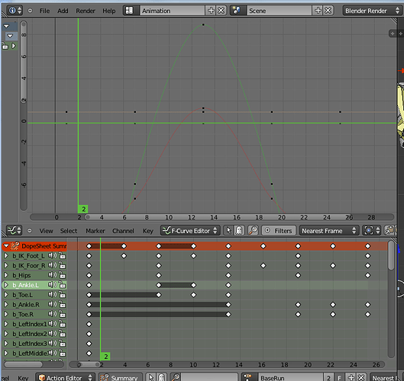Screen dimensions: 404x381
Task: Collapse the Info header menus toggle
Action: pyautogui.click(x=30, y=11)
